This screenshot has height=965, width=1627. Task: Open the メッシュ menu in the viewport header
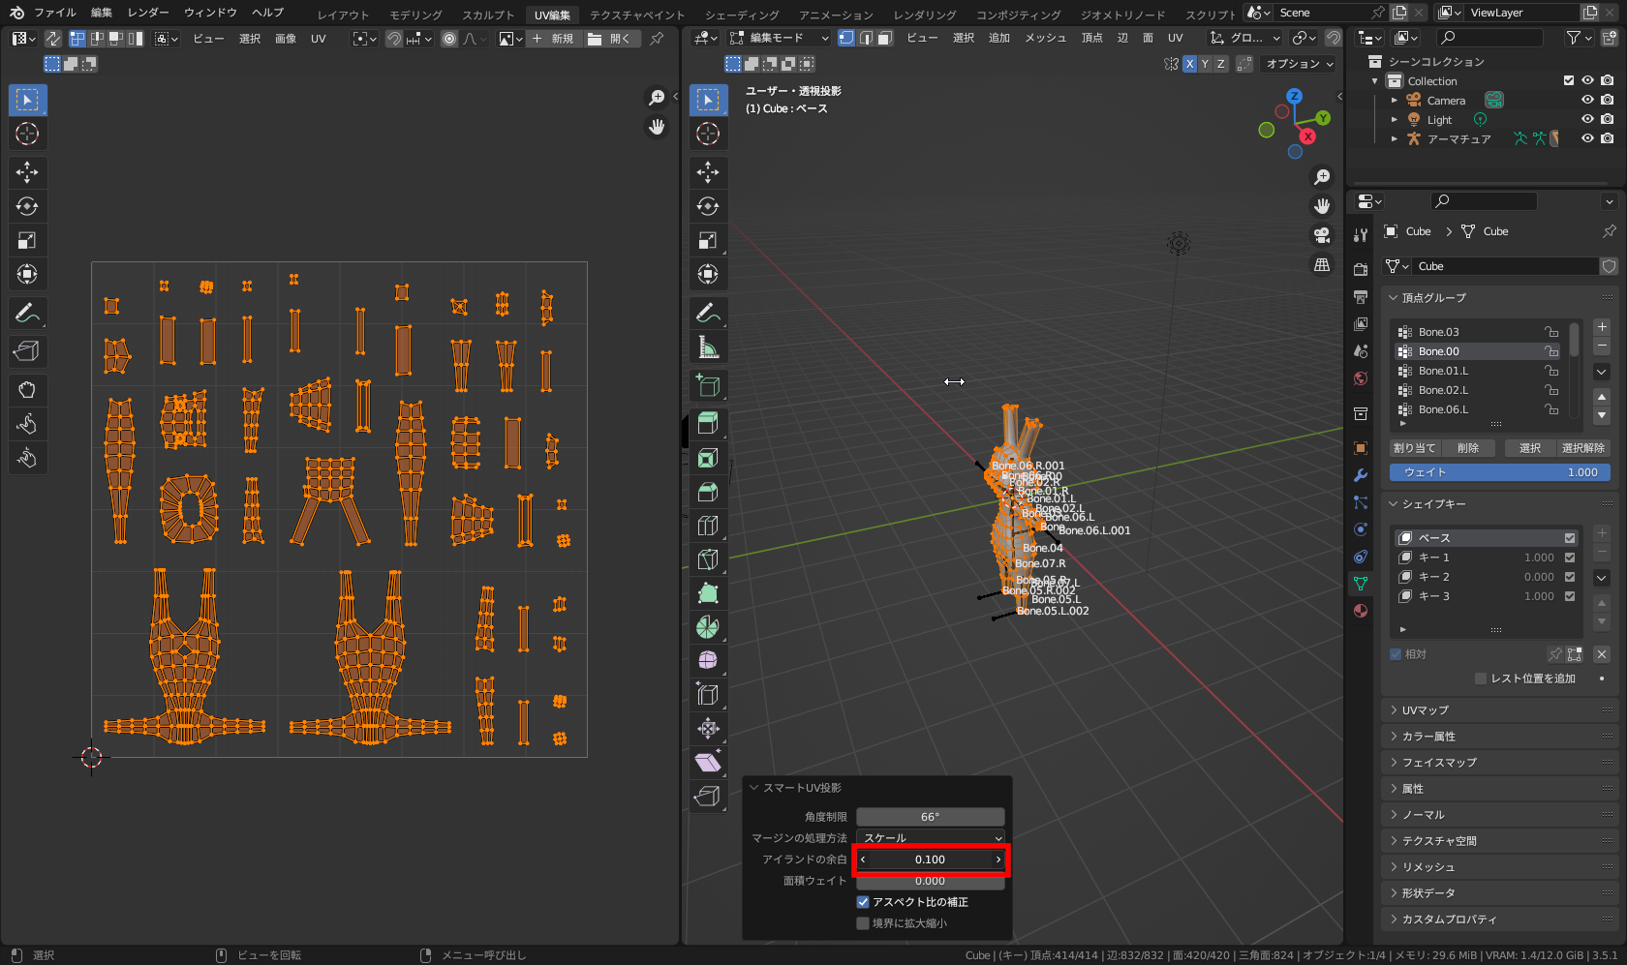[1045, 38]
